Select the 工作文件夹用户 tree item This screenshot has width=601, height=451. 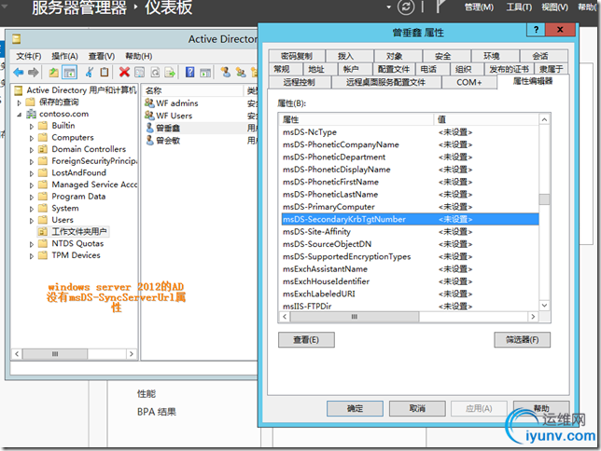coord(74,231)
